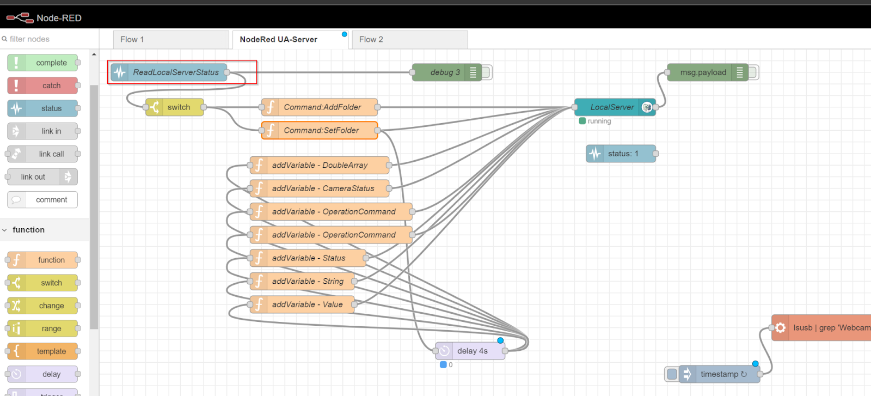The height and width of the screenshot is (396, 871).
Task: Click the ReadLocalServerStatus output port
Action: tap(227, 72)
